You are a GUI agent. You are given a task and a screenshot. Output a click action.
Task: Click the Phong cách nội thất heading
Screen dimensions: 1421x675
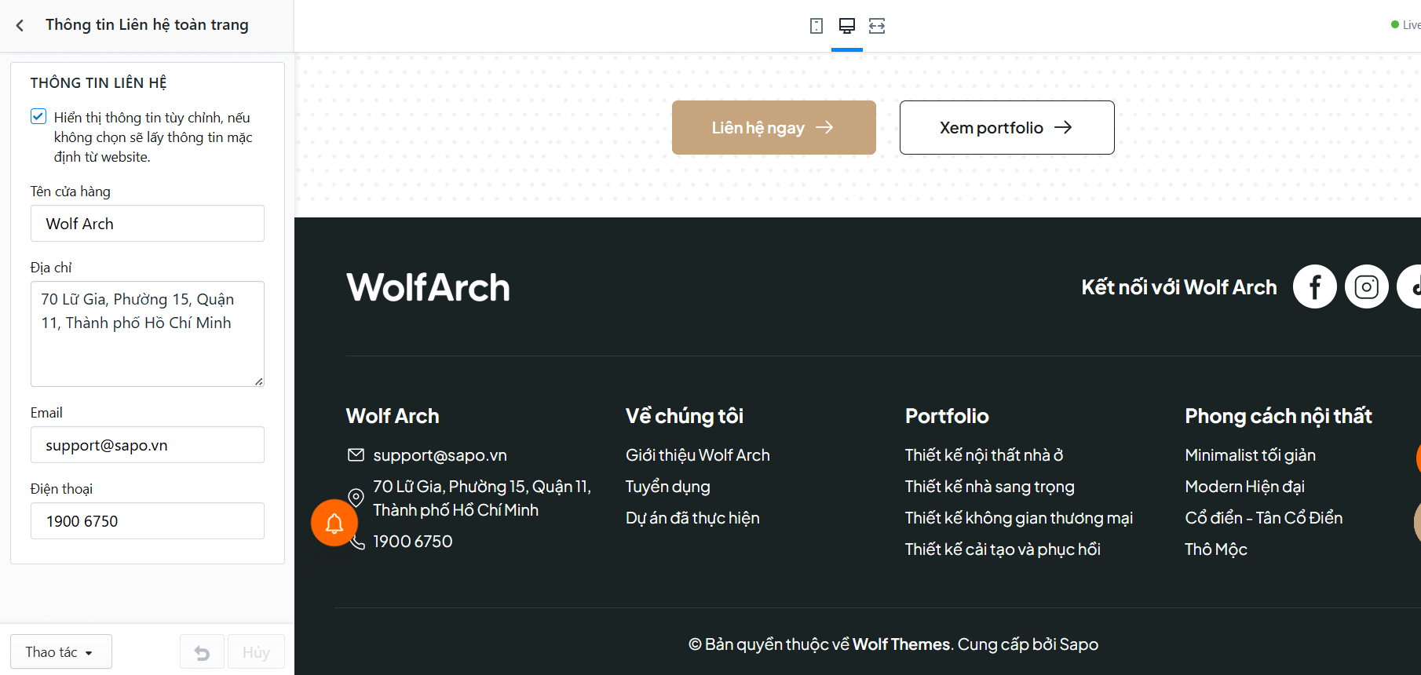click(x=1279, y=416)
